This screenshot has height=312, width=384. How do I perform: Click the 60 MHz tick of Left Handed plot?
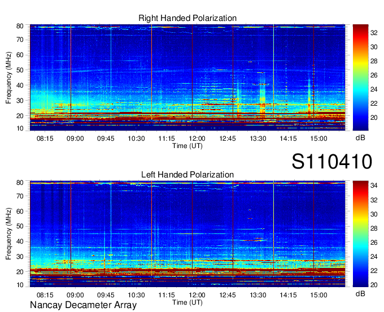pyautogui.click(x=20, y=211)
